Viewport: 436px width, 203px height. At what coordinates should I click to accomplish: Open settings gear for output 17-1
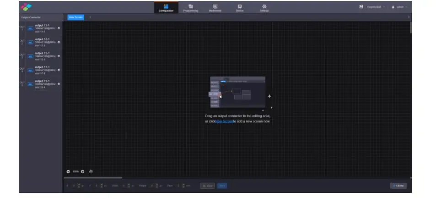59,70
